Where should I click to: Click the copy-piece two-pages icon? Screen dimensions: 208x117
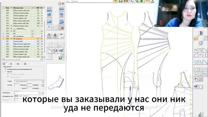49,51
